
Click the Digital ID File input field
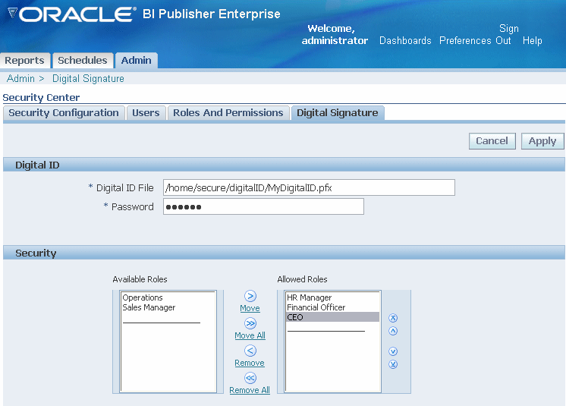point(309,187)
